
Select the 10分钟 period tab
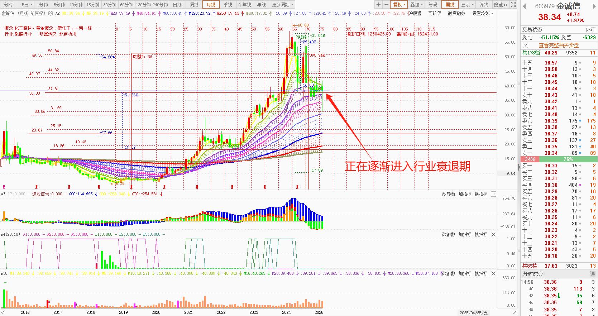point(76,5)
